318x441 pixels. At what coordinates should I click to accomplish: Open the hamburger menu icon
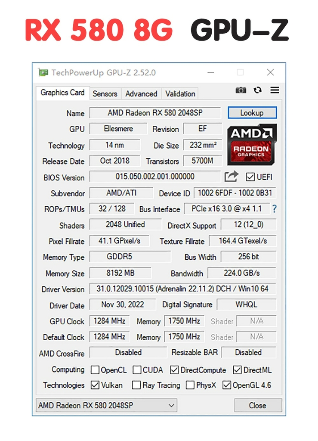(275, 90)
